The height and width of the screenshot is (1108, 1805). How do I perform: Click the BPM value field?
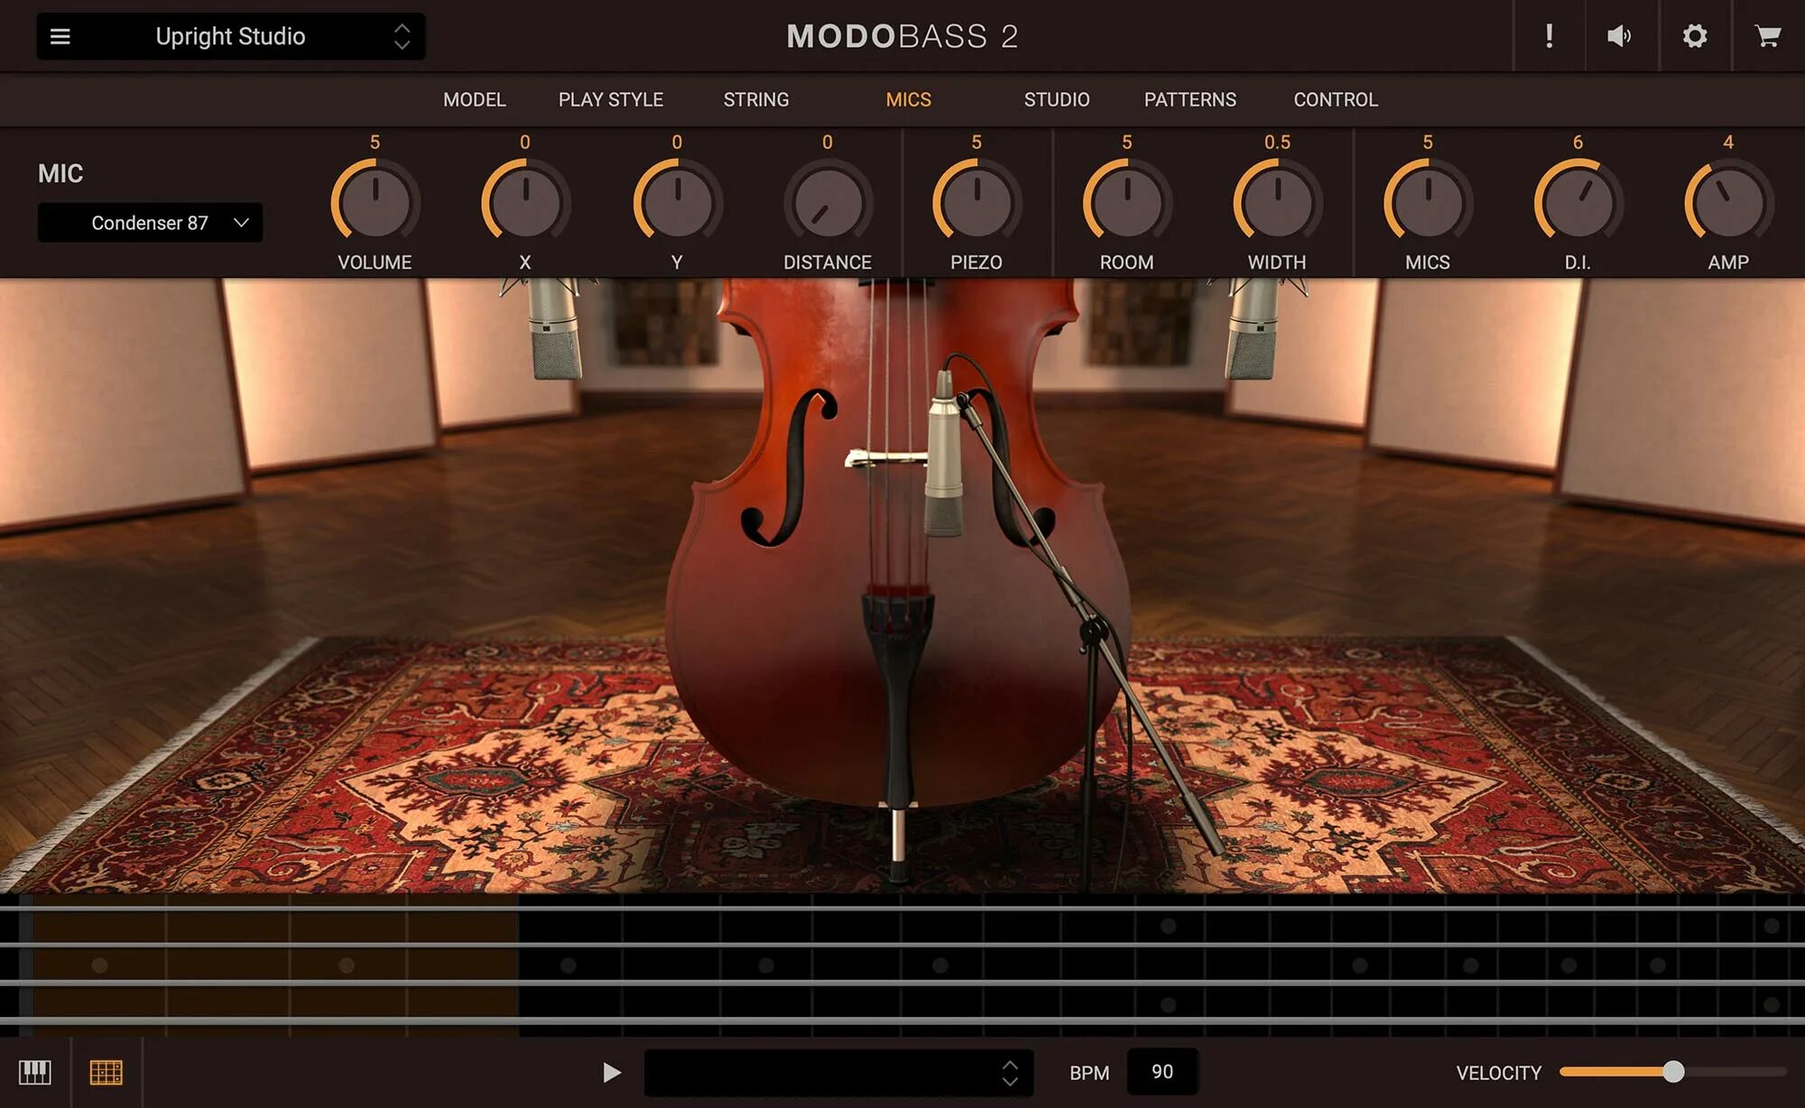point(1162,1073)
